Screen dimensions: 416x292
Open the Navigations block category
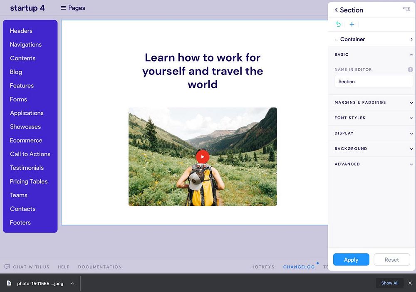[26, 45]
